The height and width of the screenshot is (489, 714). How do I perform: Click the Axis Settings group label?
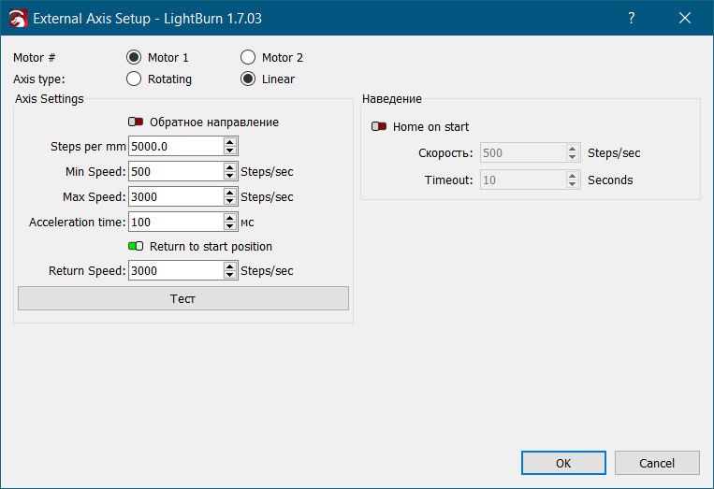tap(50, 99)
